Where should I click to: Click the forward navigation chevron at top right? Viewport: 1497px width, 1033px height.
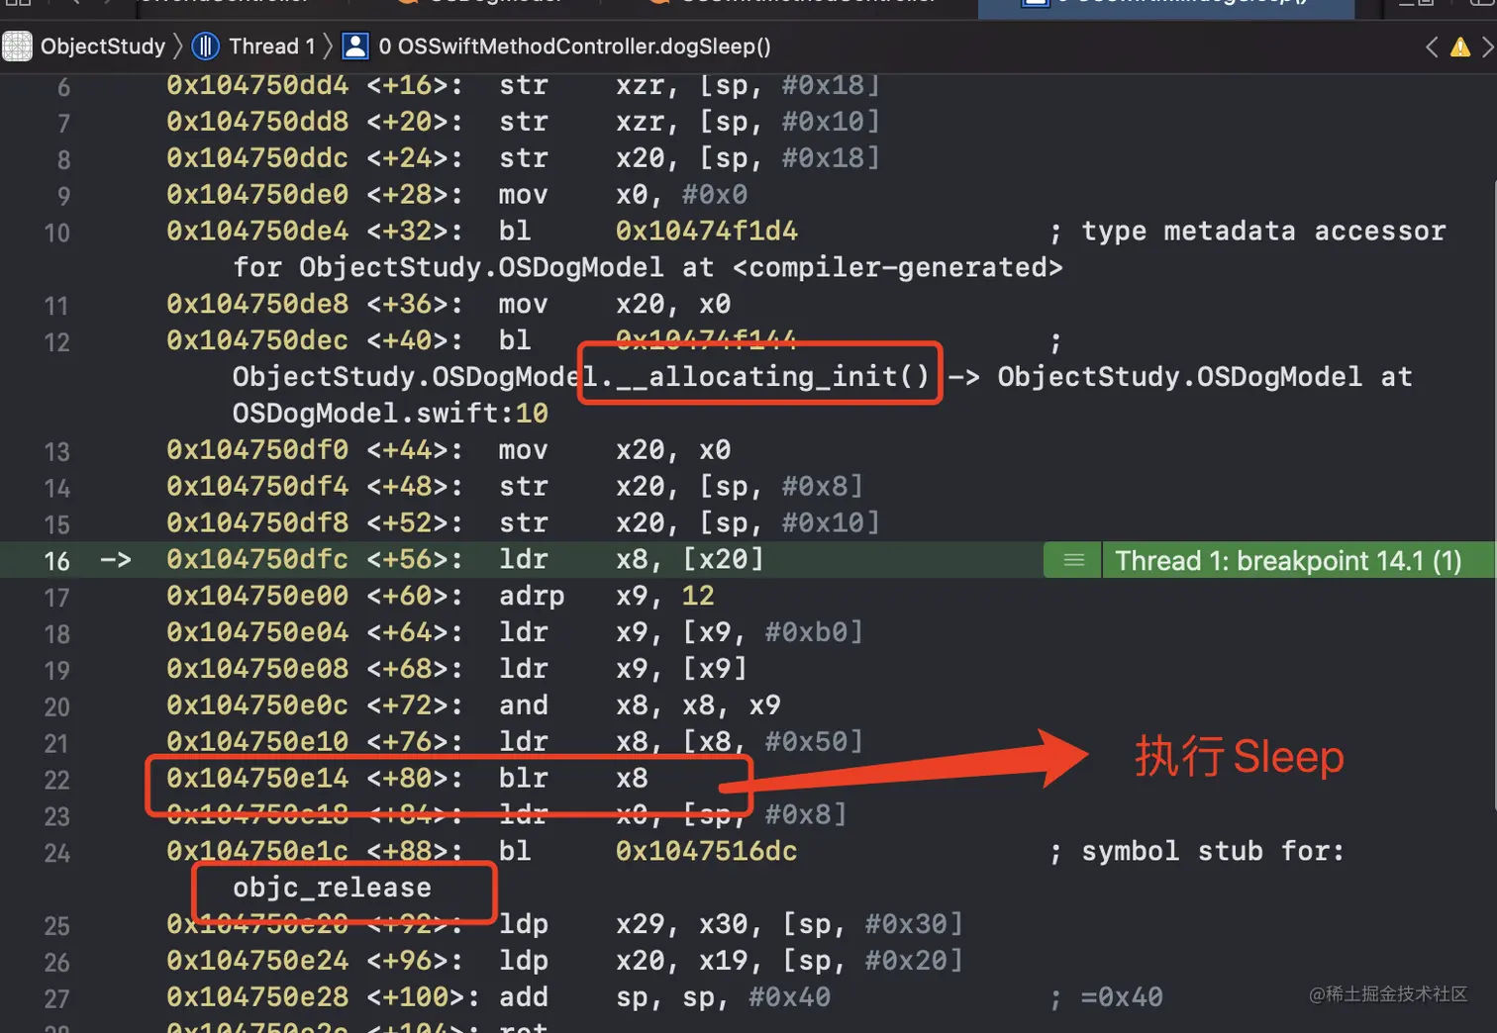[1489, 46]
